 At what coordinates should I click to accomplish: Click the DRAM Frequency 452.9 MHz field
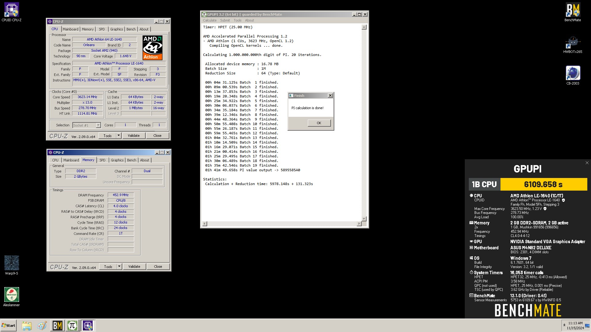coord(121,195)
